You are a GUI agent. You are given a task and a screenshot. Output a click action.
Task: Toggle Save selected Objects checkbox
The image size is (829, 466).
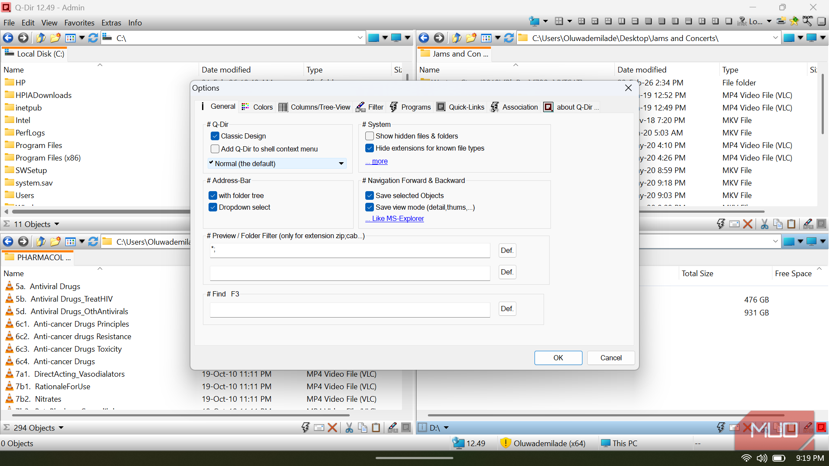tap(370, 195)
